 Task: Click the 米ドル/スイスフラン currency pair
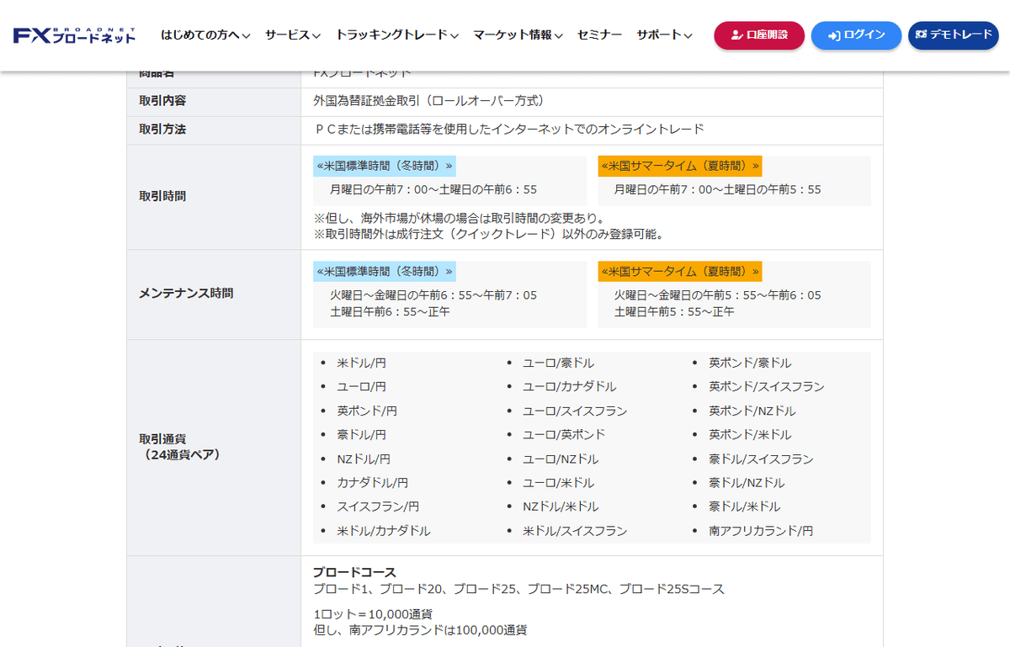[575, 532]
